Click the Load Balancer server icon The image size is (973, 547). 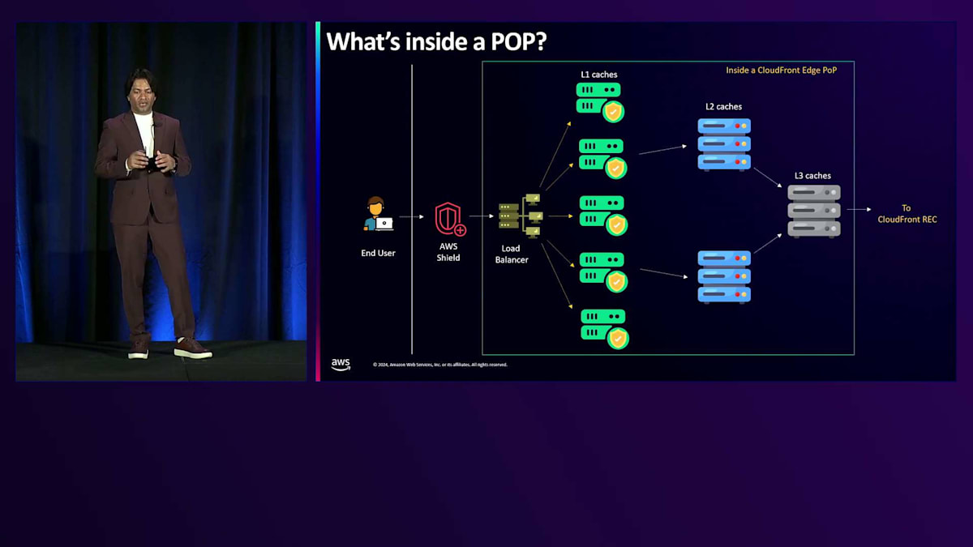520,215
